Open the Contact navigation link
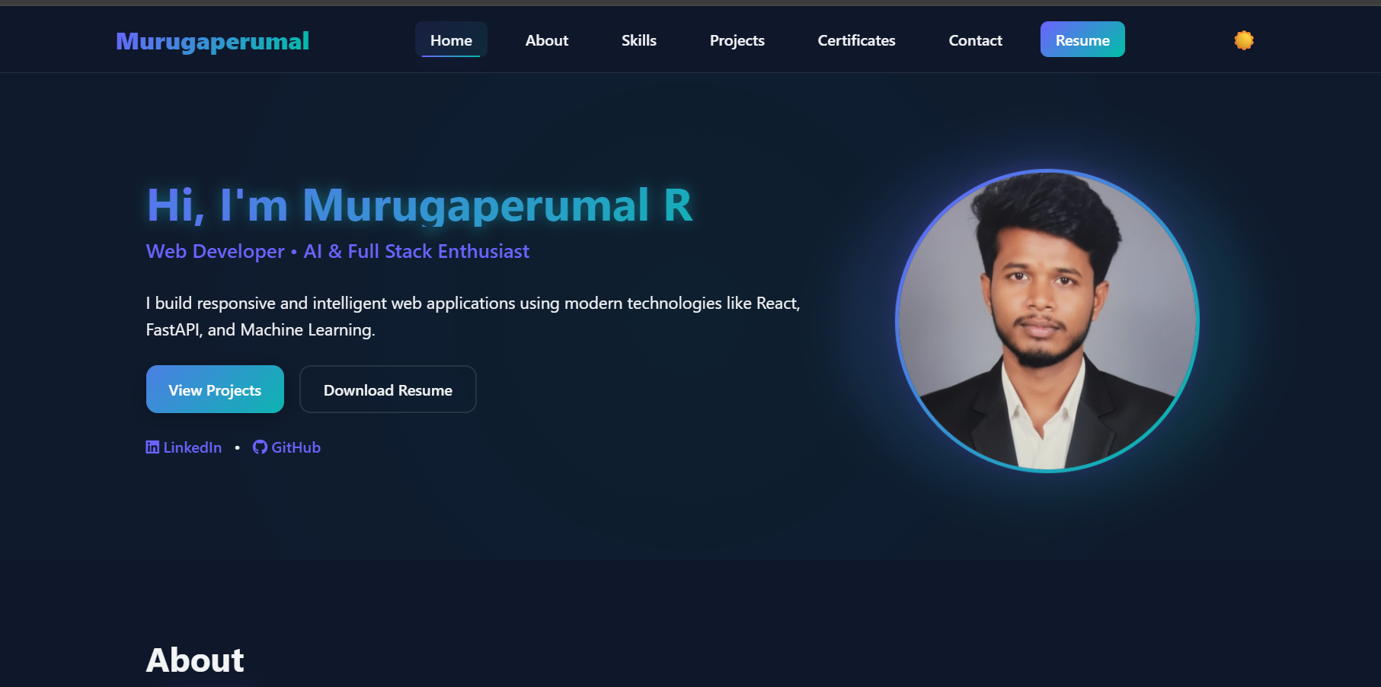 [975, 40]
